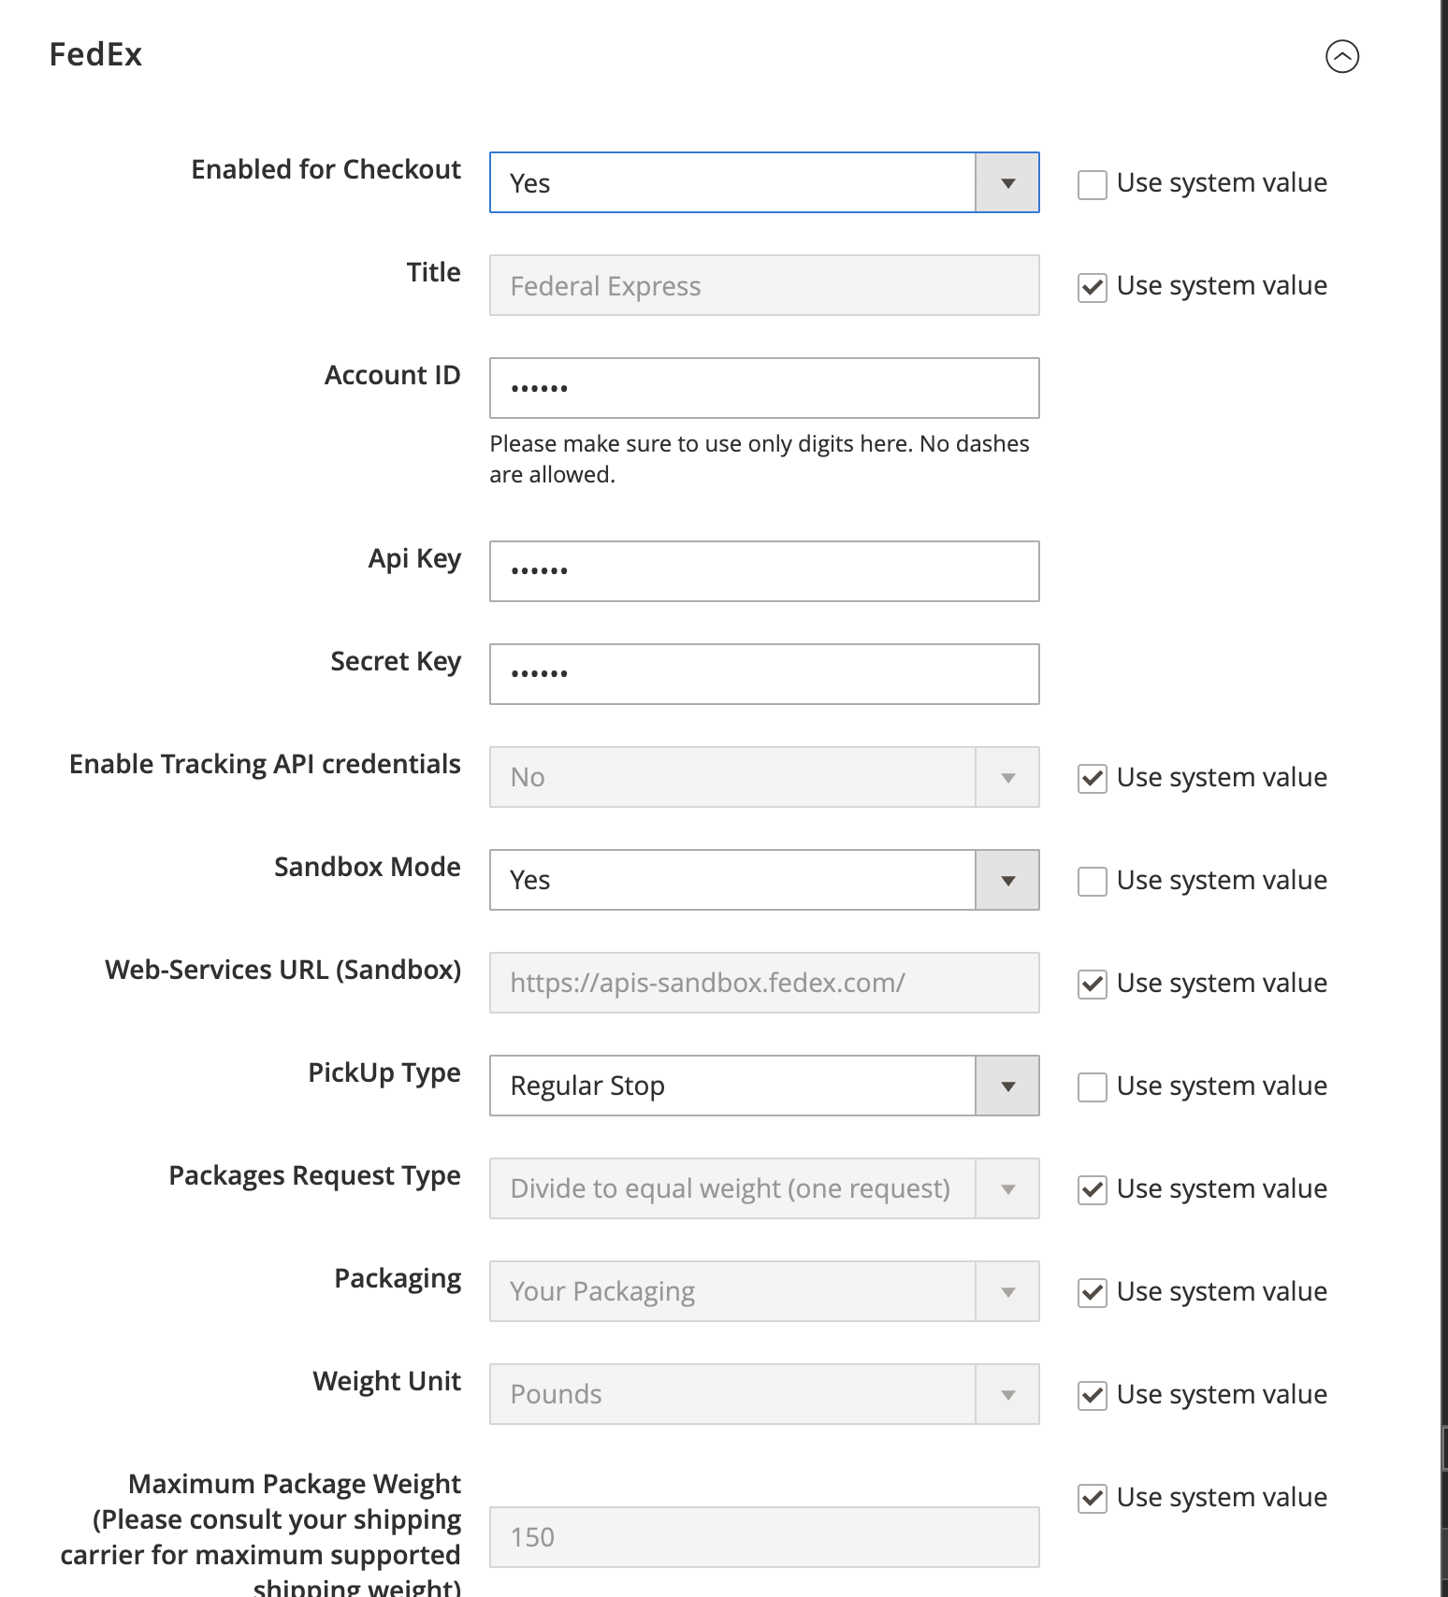1448x1597 pixels.
Task: Open the Sandbox Mode dropdown
Action: 764,880
